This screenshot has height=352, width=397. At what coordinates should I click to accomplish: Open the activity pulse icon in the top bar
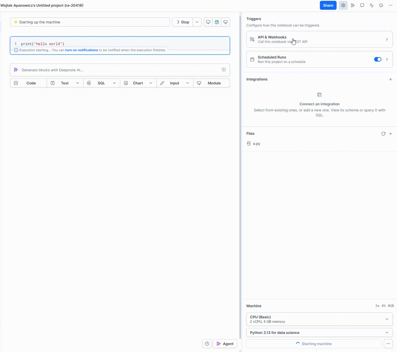tap(372, 5)
